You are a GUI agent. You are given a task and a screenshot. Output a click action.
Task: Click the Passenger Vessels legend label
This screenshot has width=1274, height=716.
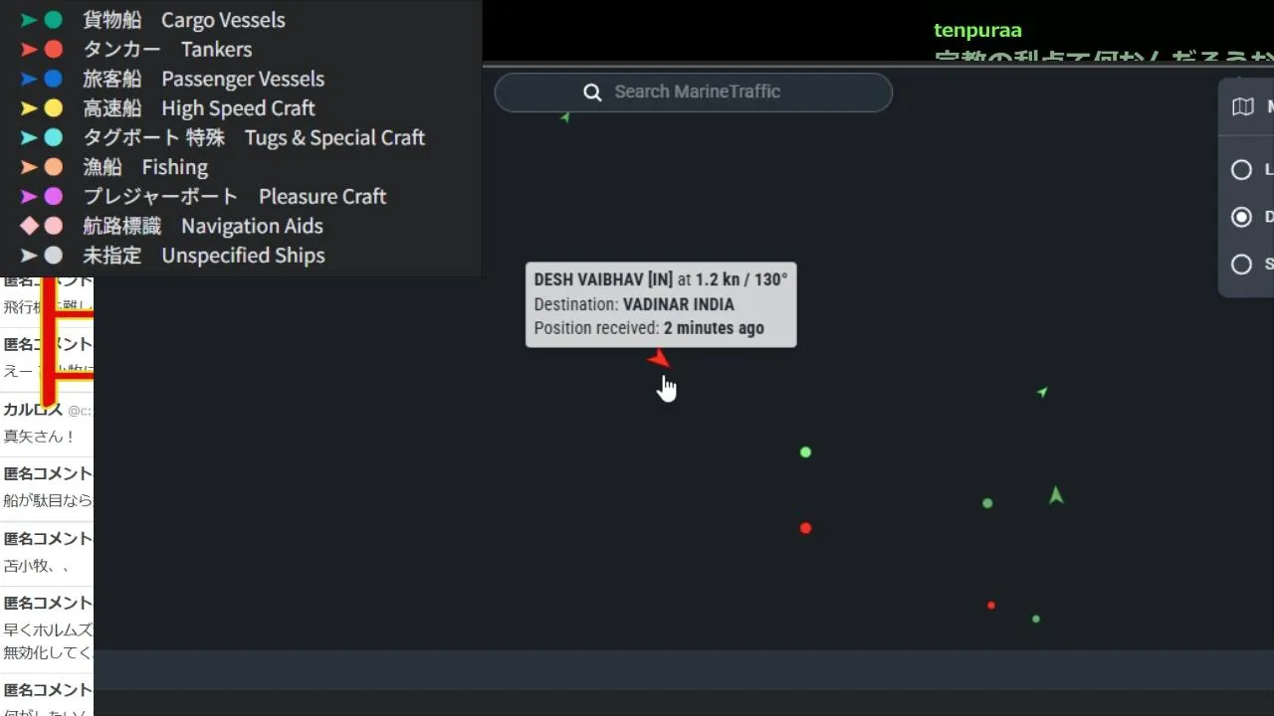click(243, 79)
